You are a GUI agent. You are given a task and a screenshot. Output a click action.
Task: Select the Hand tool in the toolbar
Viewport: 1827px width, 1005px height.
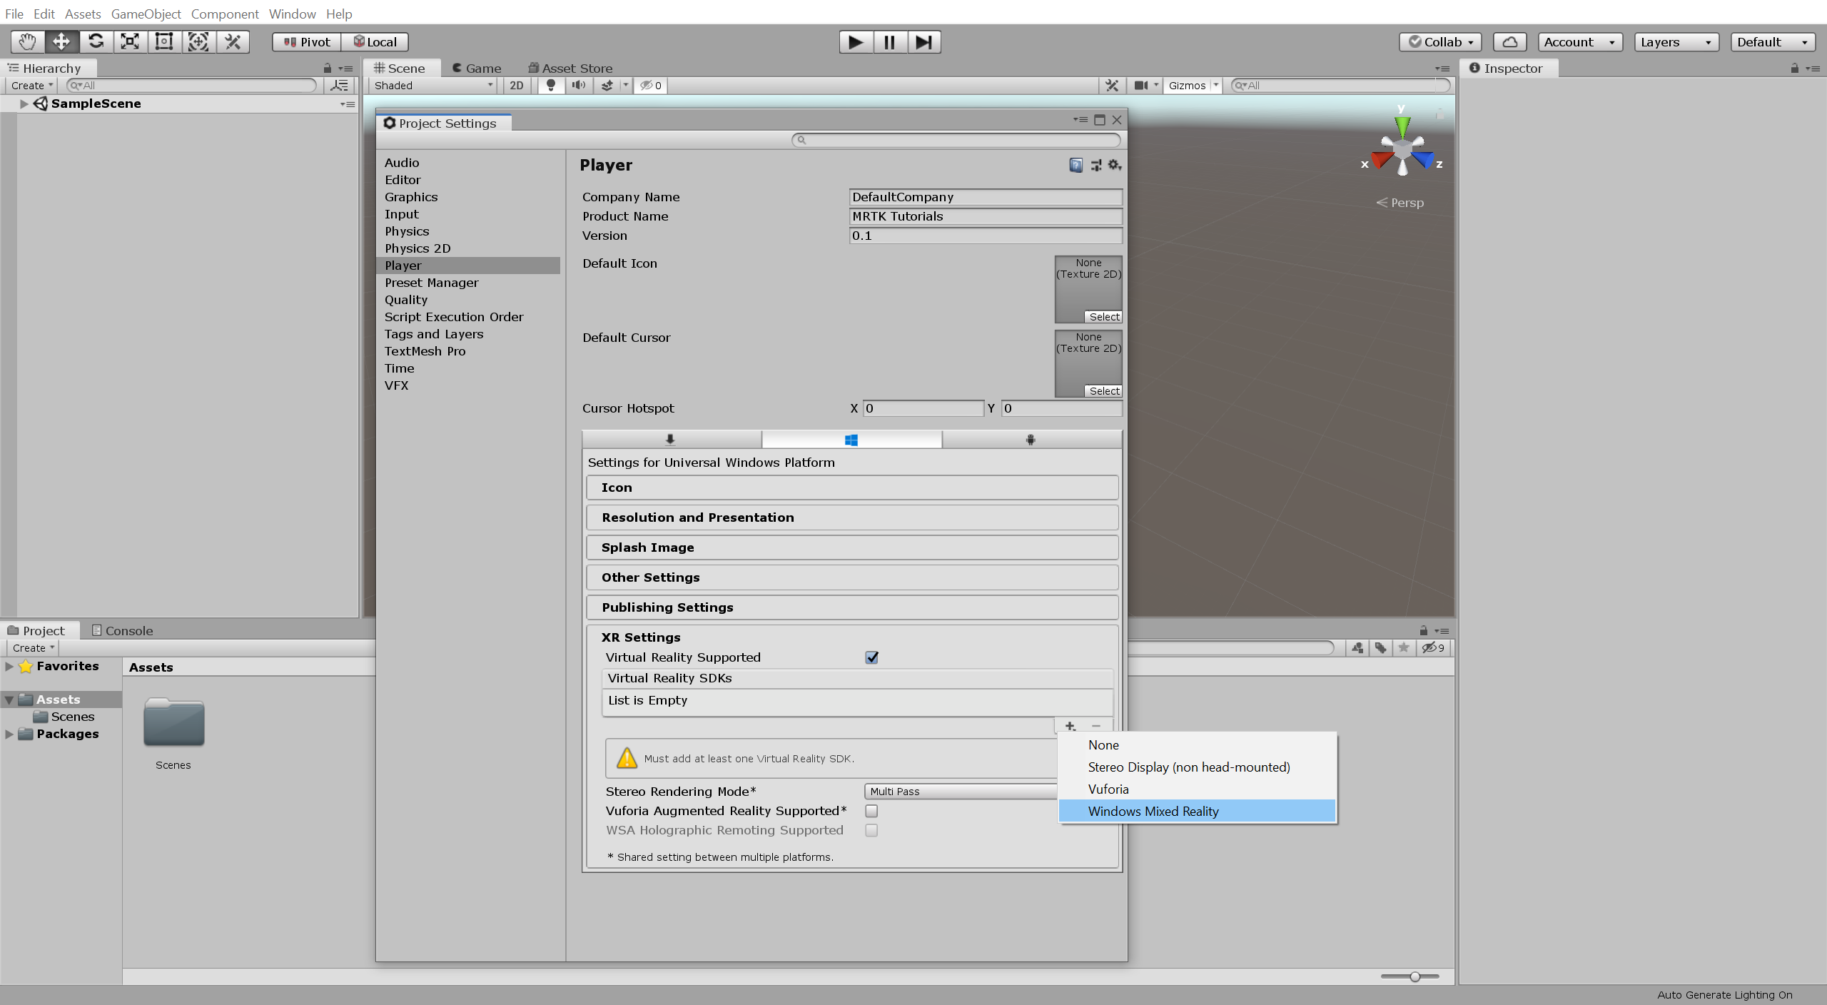click(27, 42)
